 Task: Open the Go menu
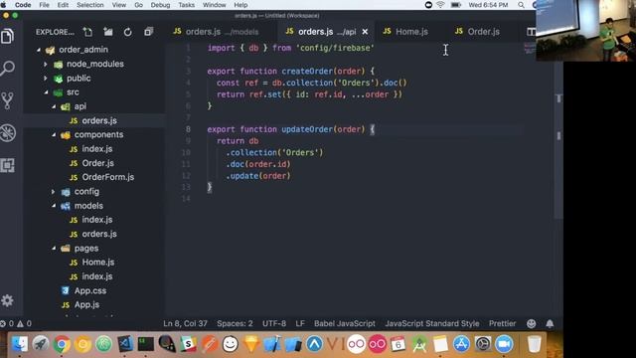138,5
